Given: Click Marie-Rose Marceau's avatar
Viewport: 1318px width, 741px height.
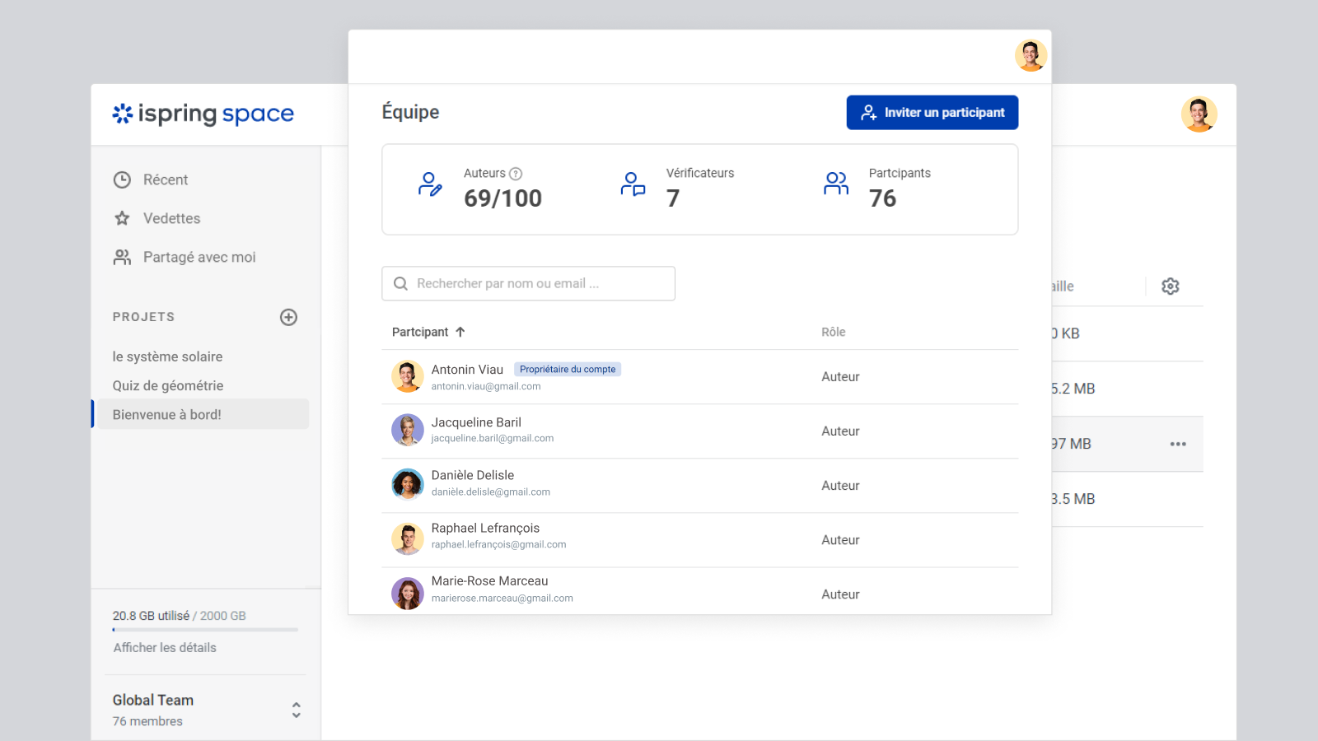Looking at the screenshot, I should pos(407,593).
